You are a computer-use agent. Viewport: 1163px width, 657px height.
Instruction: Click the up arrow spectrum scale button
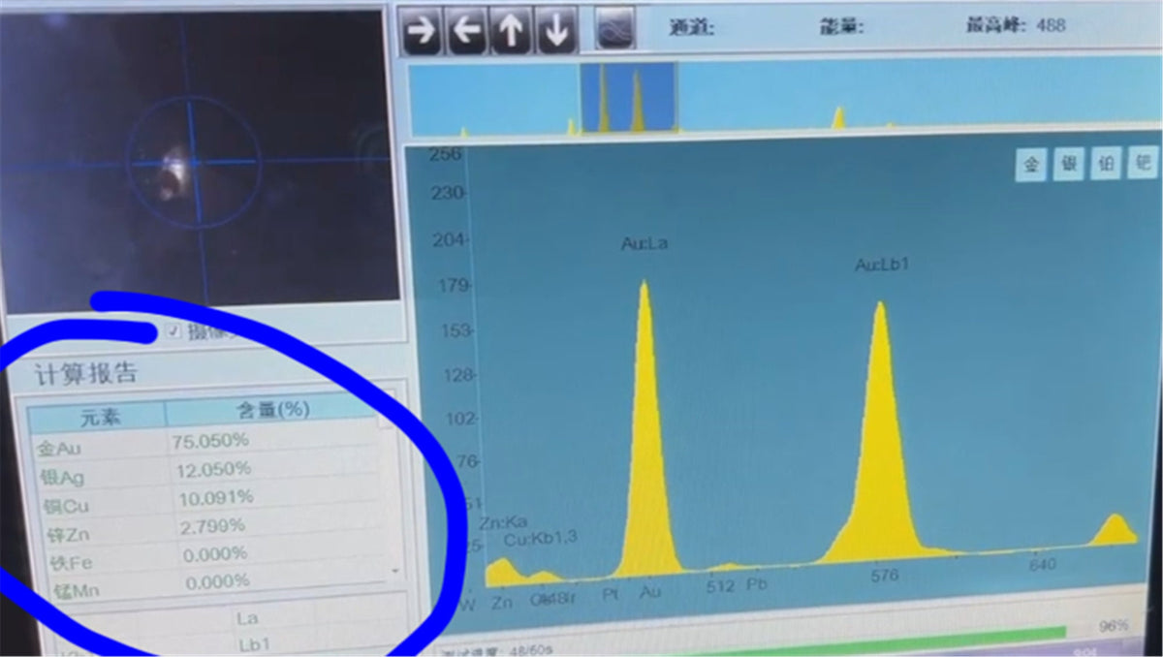(x=511, y=31)
